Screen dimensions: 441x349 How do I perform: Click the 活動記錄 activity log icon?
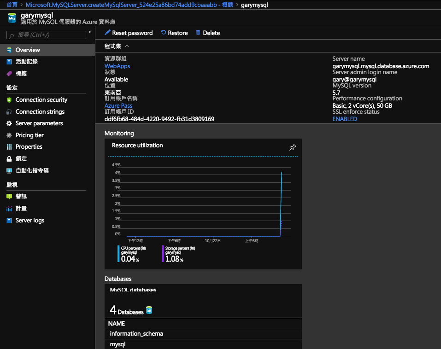9,62
